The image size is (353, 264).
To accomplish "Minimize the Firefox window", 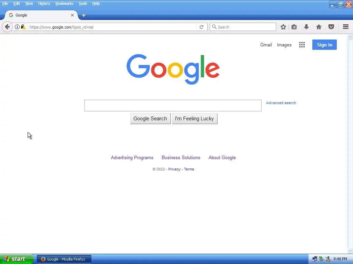I will point(332,4).
